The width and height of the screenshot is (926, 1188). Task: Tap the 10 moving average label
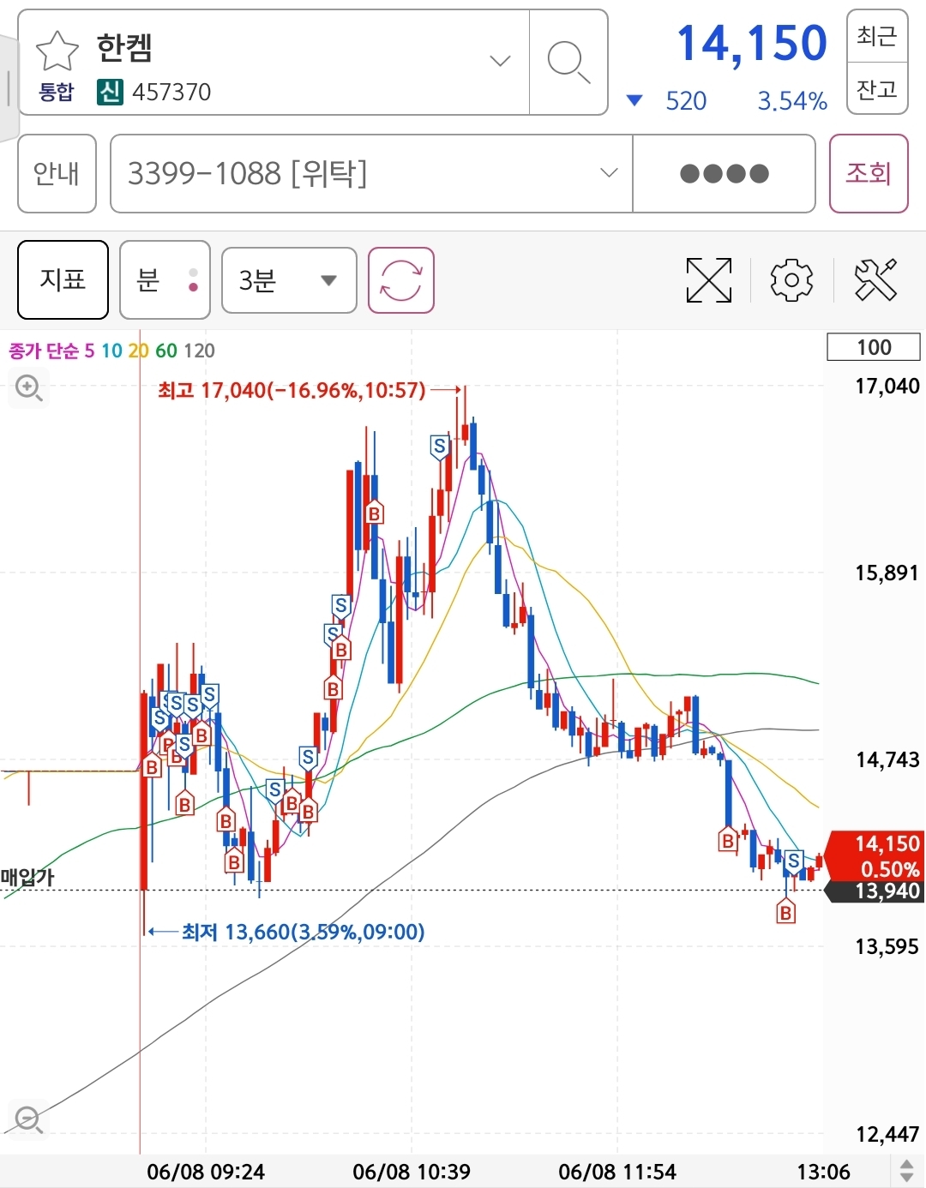pyautogui.click(x=111, y=351)
